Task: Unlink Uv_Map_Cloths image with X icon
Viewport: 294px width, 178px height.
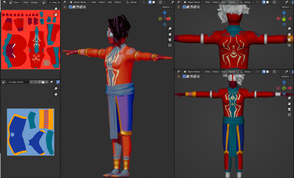Action: tap(47, 82)
